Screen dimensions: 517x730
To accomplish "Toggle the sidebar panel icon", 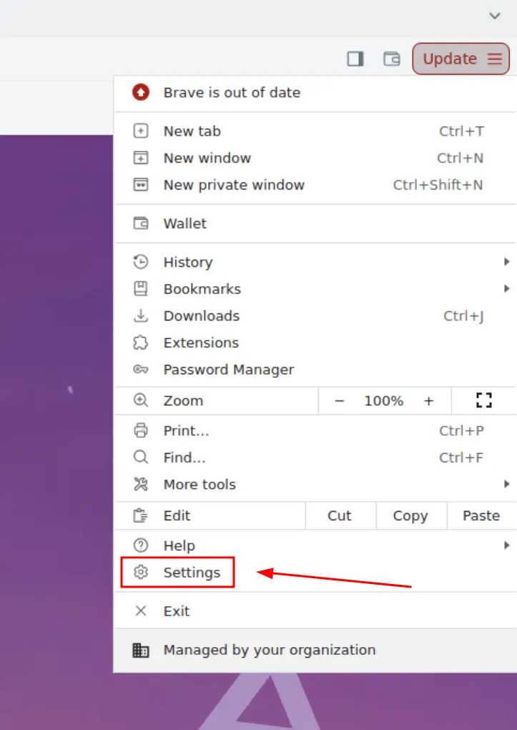I will click(x=355, y=59).
